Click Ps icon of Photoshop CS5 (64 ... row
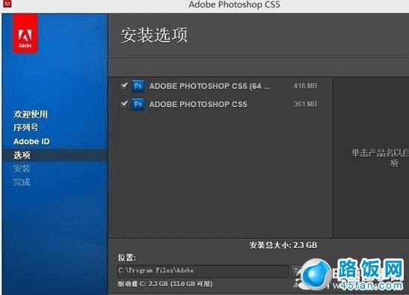This screenshot has height=295, width=409. [138, 86]
